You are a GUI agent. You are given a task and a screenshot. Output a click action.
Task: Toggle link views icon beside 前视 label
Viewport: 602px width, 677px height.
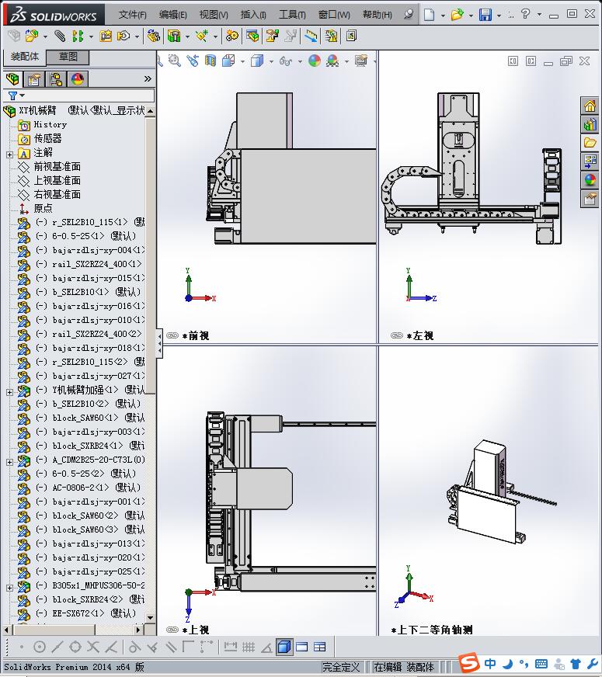[x=172, y=335]
